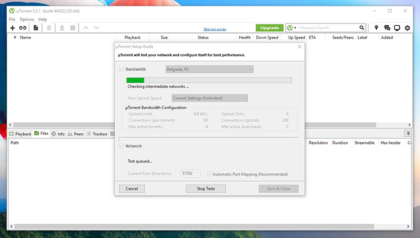This screenshot has height=238, width=420.
Task: Click the Stop Torrent square icon
Action: [x=73, y=28]
